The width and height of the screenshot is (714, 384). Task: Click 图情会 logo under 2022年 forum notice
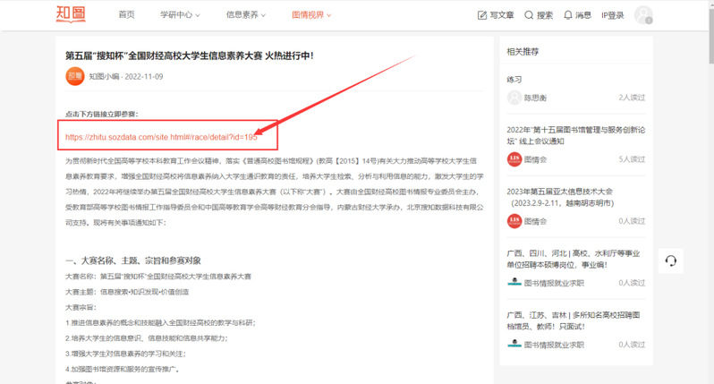point(514,159)
